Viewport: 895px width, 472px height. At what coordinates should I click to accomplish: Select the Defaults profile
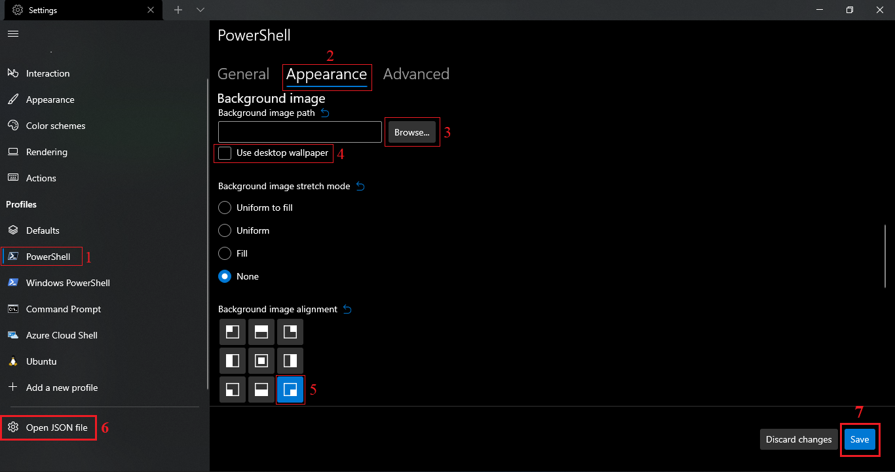(x=104, y=230)
